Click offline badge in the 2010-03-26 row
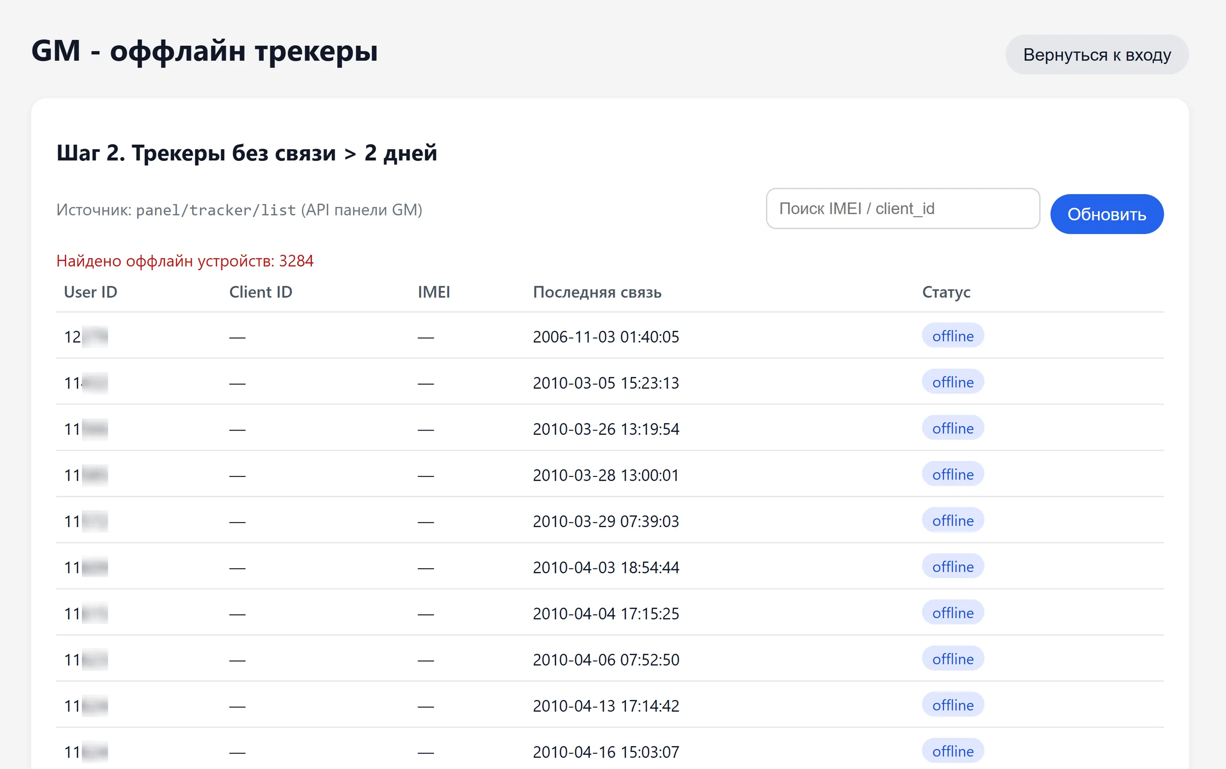The image size is (1226, 769). [x=953, y=428]
